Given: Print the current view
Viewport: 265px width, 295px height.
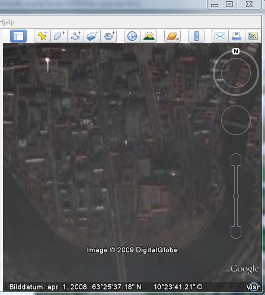Looking at the screenshot, I should [237, 36].
